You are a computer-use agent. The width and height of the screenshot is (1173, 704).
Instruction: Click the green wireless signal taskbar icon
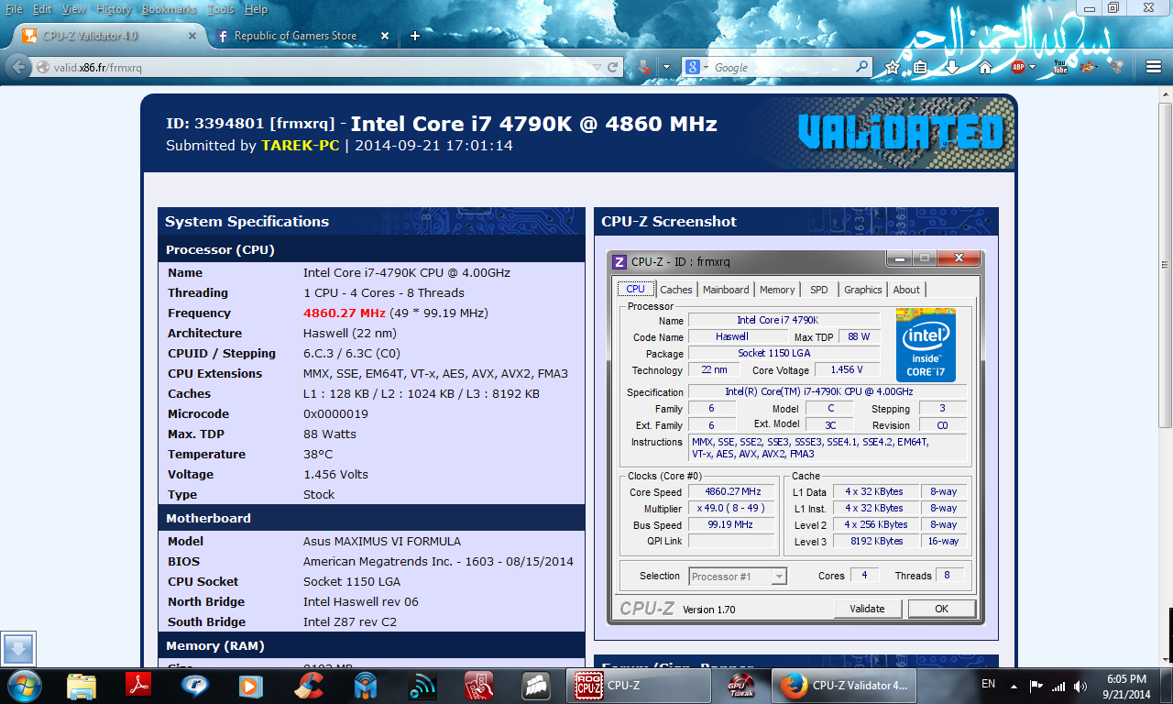click(422, 686)
